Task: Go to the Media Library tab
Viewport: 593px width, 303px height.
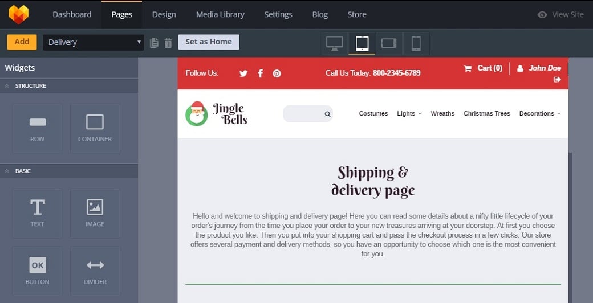Action: [220, 14]
